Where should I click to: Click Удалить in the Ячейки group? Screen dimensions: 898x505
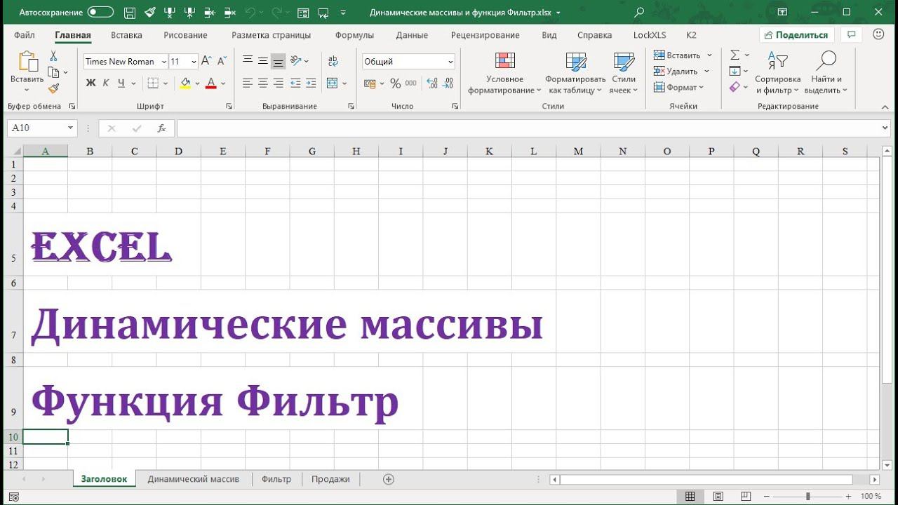[681, 71]
